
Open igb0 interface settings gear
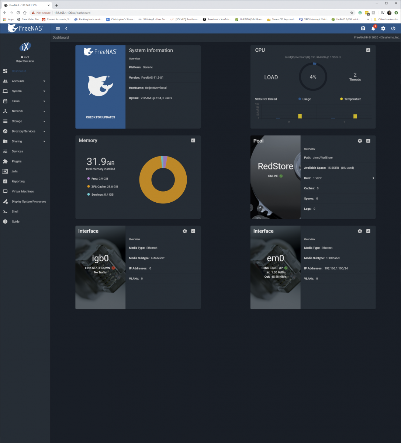(x=185, y=231)
